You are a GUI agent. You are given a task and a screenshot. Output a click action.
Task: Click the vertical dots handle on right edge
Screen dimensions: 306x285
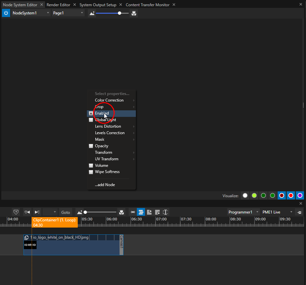(303, 105)
